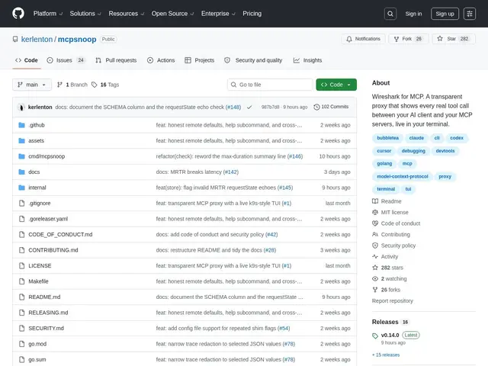
Task: Click the commit status checkmark icon
Action: click(249, 107)
